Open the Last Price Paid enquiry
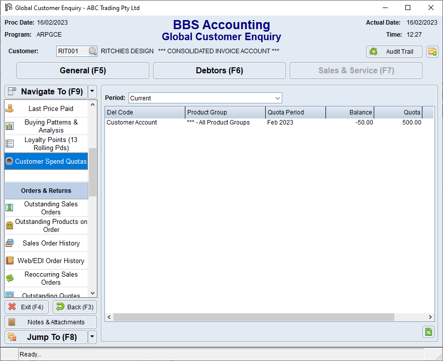The height and width of the screenshot is (361, 443). pyautogui.click(x=50, y=108)
